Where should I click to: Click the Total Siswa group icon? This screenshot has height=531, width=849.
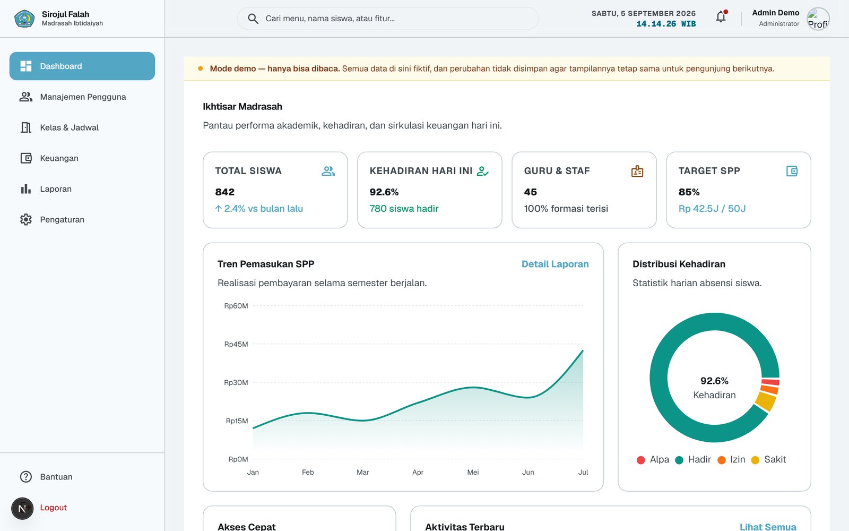[x=328, y=171]
